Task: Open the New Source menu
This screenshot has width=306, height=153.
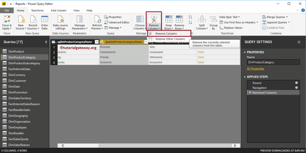Action: tap(21, 22)
